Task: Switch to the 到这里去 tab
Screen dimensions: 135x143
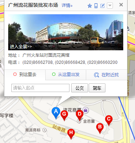Action: [25, 75]
